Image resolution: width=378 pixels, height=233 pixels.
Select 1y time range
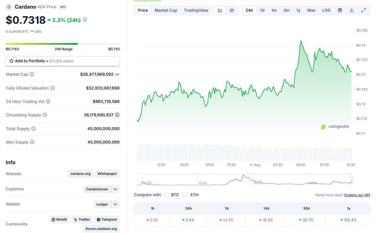(x=298, y=10)
